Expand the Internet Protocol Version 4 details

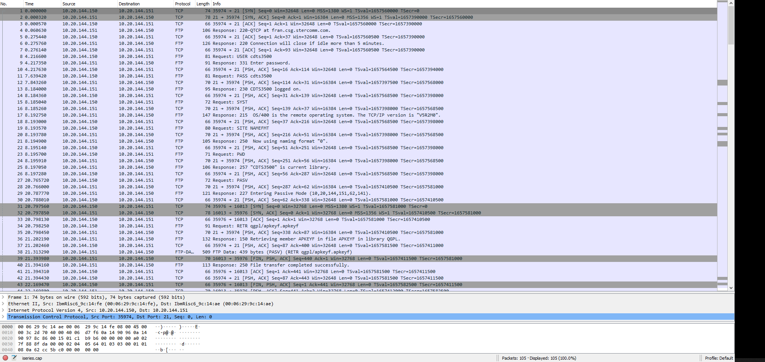click(x=4, y=310)
